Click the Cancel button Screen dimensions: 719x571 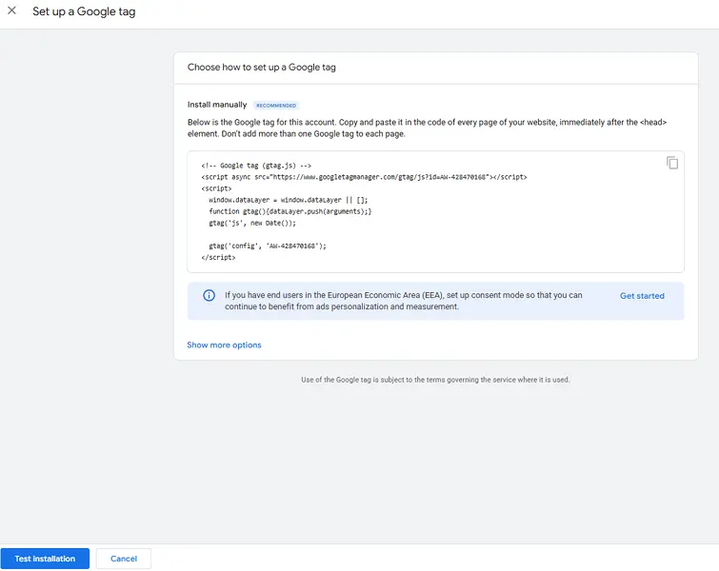[124, 559]
